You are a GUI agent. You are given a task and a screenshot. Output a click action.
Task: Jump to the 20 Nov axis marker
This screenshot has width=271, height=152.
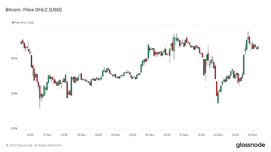point(150,135)
